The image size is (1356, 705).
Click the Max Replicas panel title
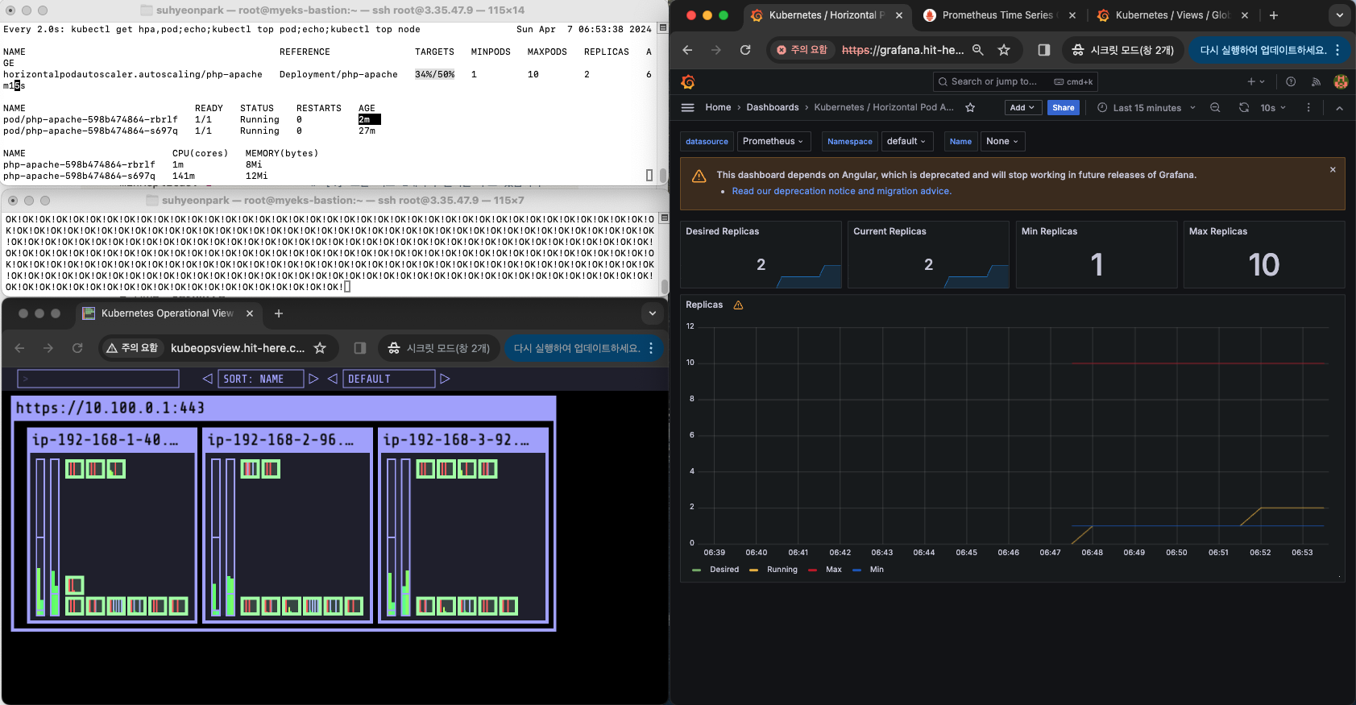tap(1218, 231)
